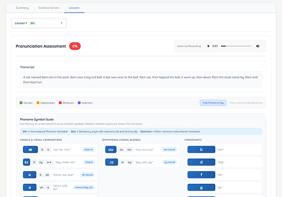Click the 'ow' notation chip
Screen dimensions: 282x197
[x=129, y=149]
